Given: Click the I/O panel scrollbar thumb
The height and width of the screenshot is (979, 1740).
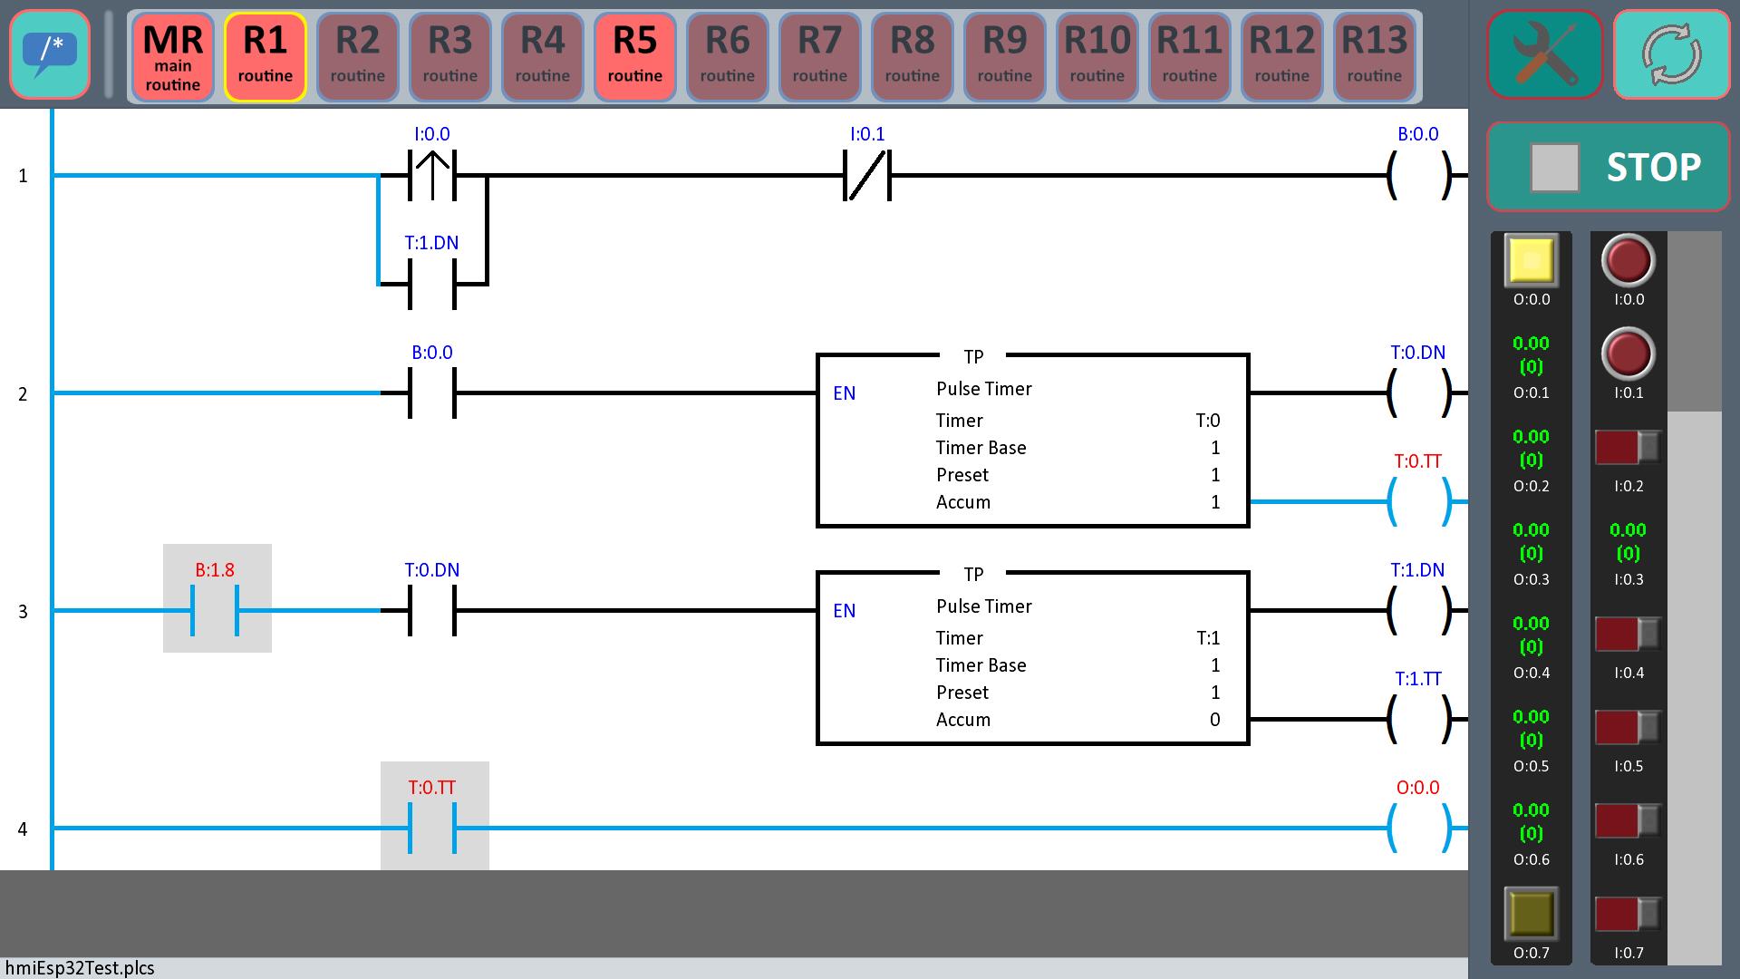Looking at the screenshot, I should pos(1695,322).
